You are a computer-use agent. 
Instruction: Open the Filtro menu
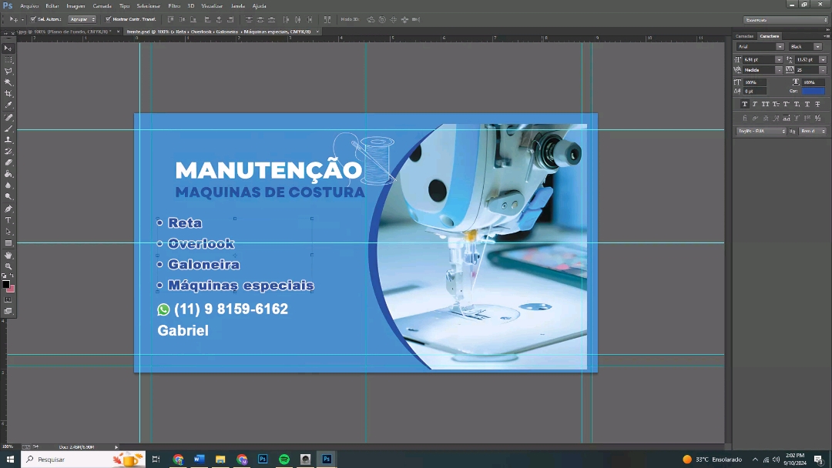point(174,5)
